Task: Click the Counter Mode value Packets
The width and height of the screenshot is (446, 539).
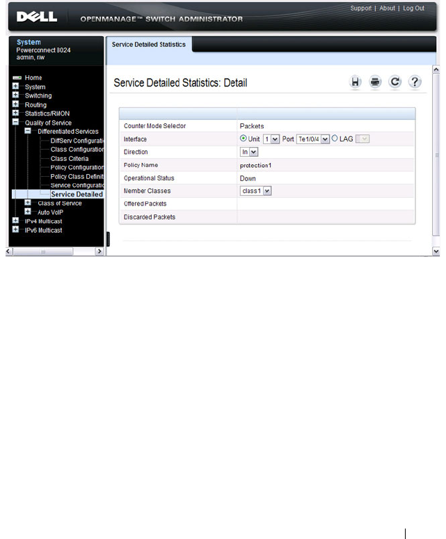Action: point(252,126)
